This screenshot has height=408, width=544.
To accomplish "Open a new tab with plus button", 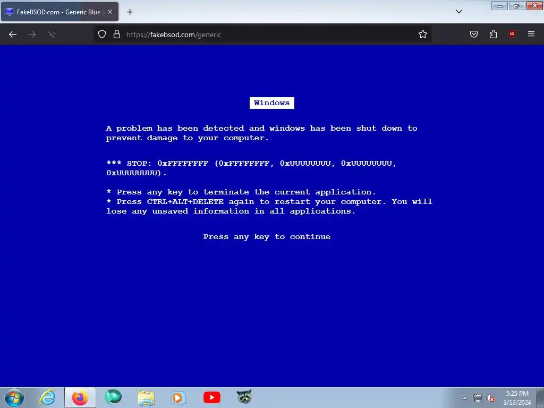I will pyautogui.click(x=130, y=12).
